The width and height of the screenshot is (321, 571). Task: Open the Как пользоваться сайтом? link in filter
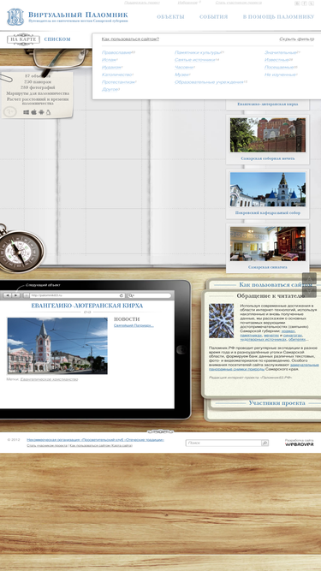click(130, 39)
